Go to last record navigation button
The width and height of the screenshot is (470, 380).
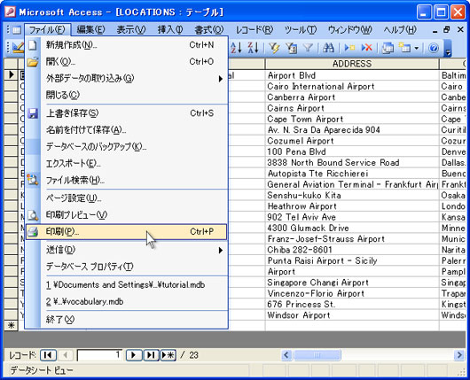point(151,355)
